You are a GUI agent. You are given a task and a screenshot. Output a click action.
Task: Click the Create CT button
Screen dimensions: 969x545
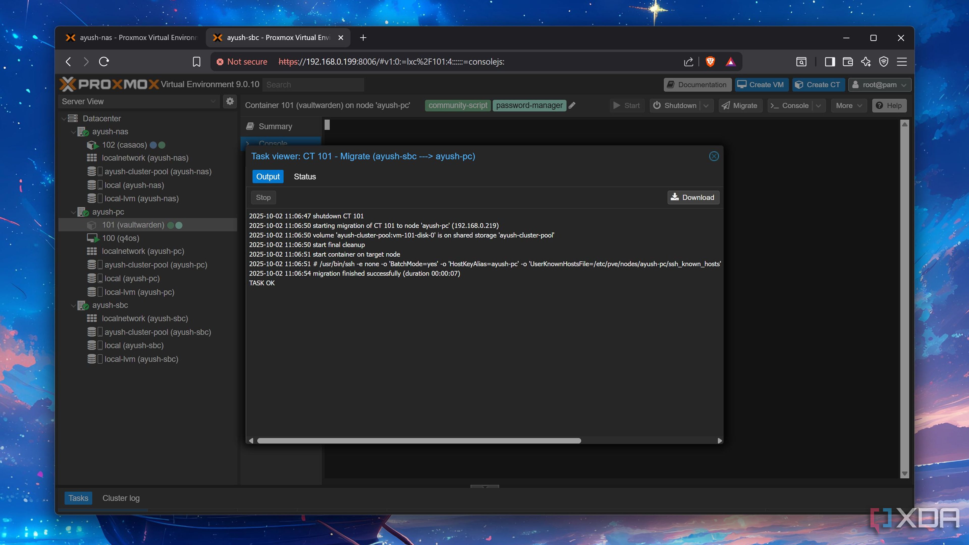pos(818,85)
